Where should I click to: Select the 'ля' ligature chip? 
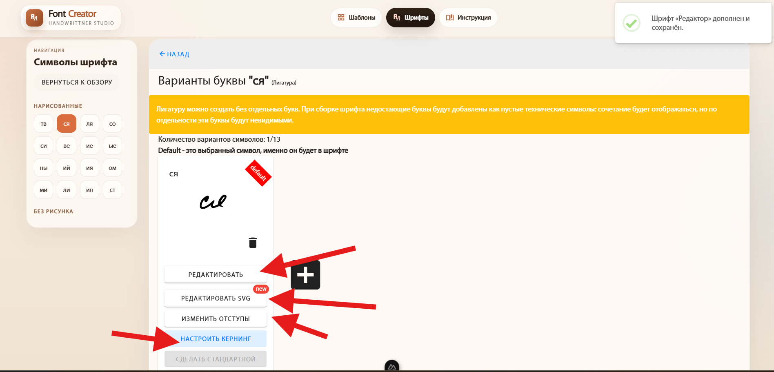(89, 124)
